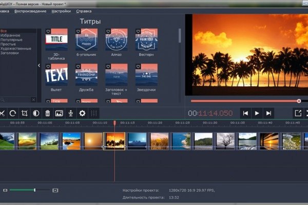
Task: Favorite the 3D-табличка title with its heart
Action: 48,31
